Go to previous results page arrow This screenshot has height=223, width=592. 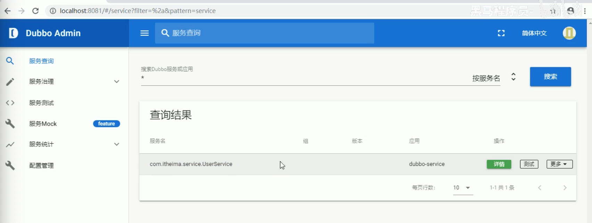click(540, 188)
